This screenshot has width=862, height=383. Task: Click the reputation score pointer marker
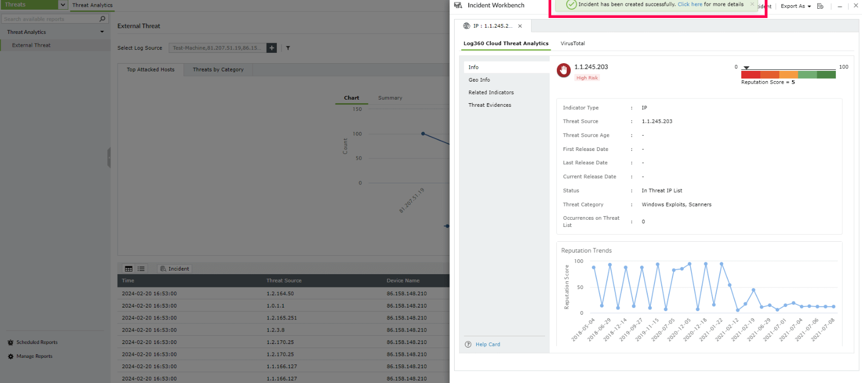tap(746, 68)
